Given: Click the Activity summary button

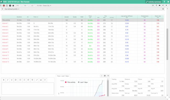Looking at the screenshot, I should click(154, 2).
